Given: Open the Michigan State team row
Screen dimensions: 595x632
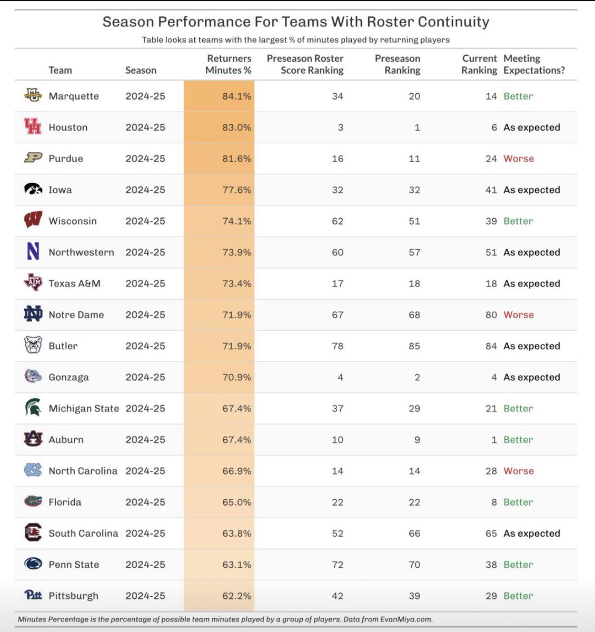Looking at the screenshot, I should pos(296,408).
